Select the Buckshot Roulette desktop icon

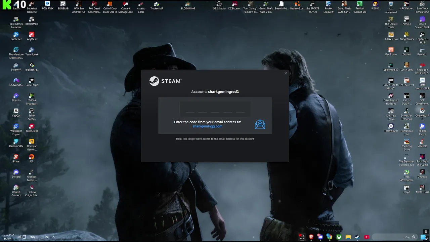(x=32, y=7)
